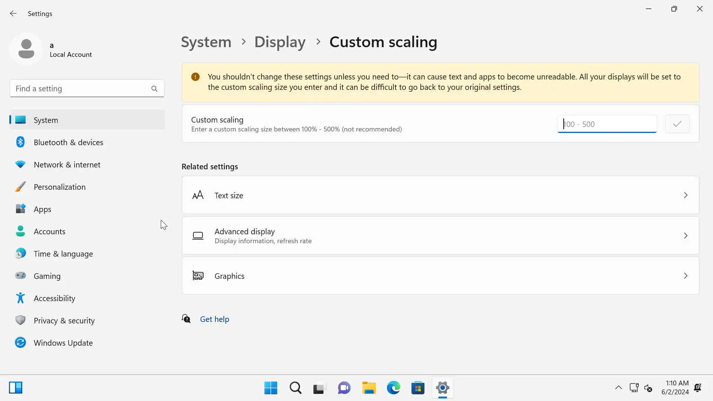This screenshot has height=401, width=713.
Task: Confirm custom scaling with checkmark button
Action: [677, 124]
